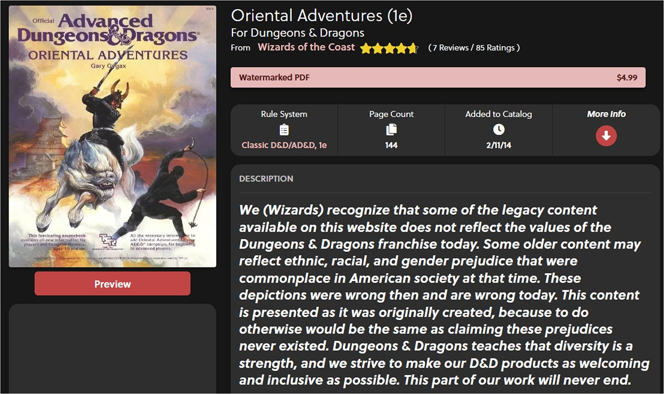The height and width of the screenshot is (394, 664).
Task: Select the Watermarked PDF purchase option
Action: (x=438, y=77)
